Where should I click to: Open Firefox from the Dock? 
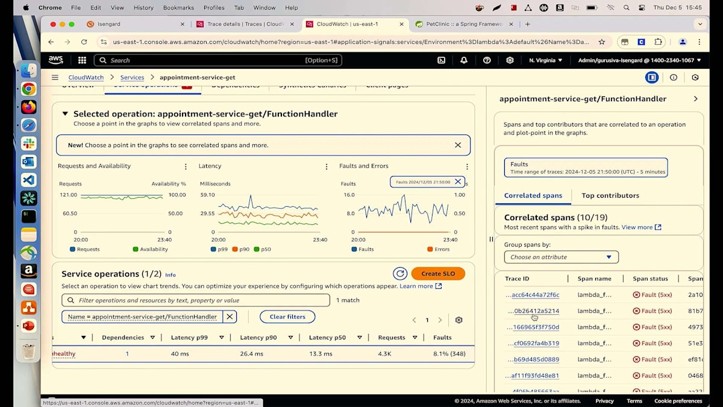coord(28,107)
